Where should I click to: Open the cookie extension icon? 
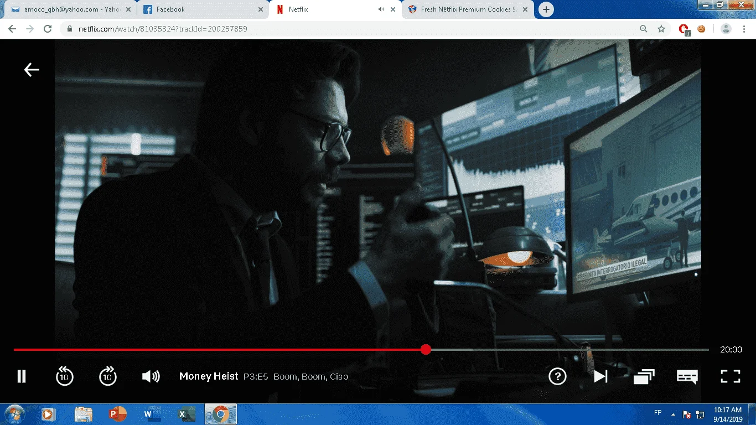702,29
